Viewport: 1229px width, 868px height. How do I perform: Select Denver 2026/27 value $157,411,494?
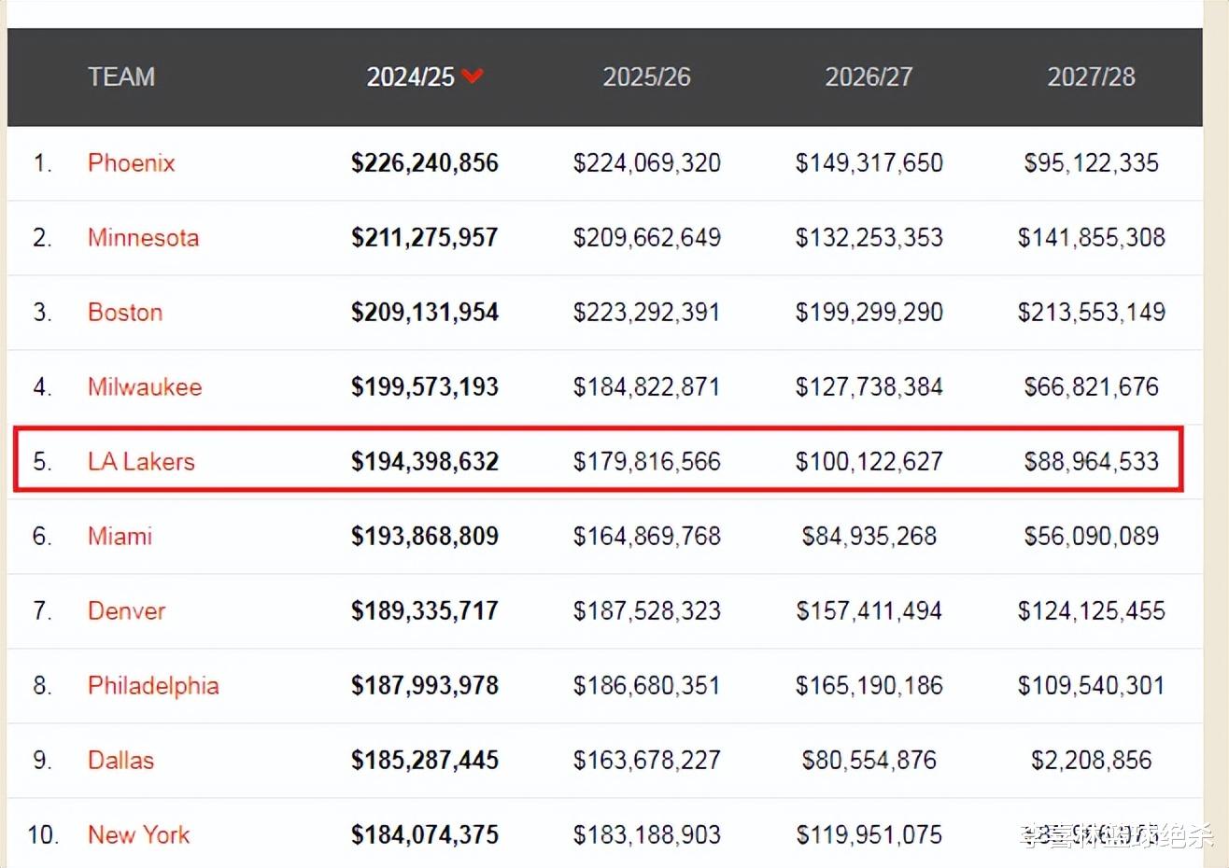pyautogui.click(x=869, y=610)
